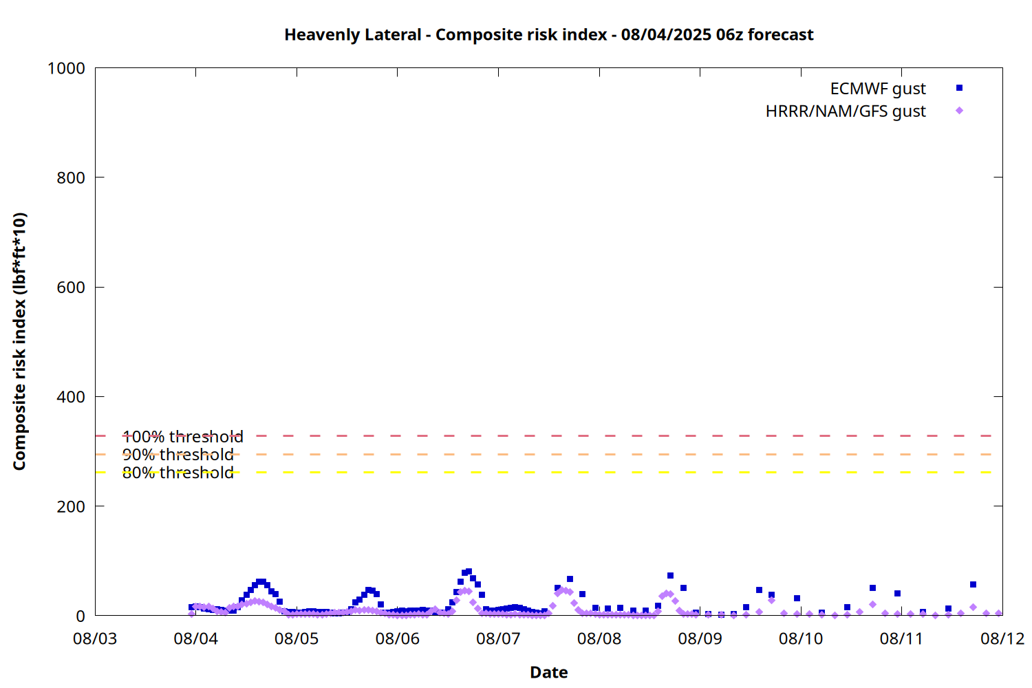This screenshot has width=1032, height=688.
Task: Click the 'ECMWF gust' legend label
Action: [x=878, y=89]
